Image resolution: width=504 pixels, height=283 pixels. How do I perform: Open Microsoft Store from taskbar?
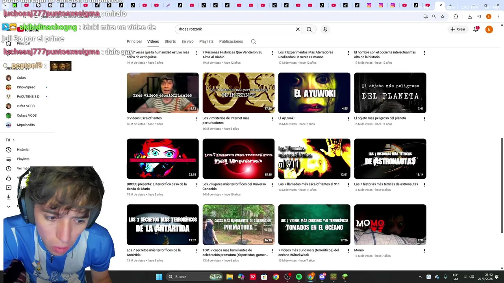(264, 277)
